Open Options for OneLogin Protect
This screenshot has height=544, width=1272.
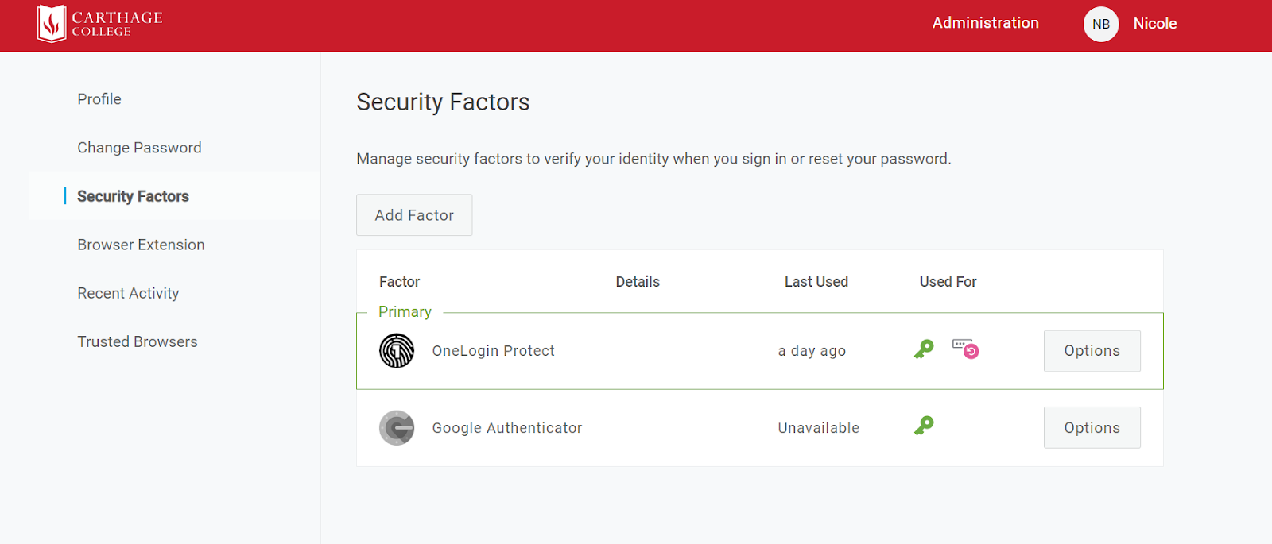(x=1092, y=351)
